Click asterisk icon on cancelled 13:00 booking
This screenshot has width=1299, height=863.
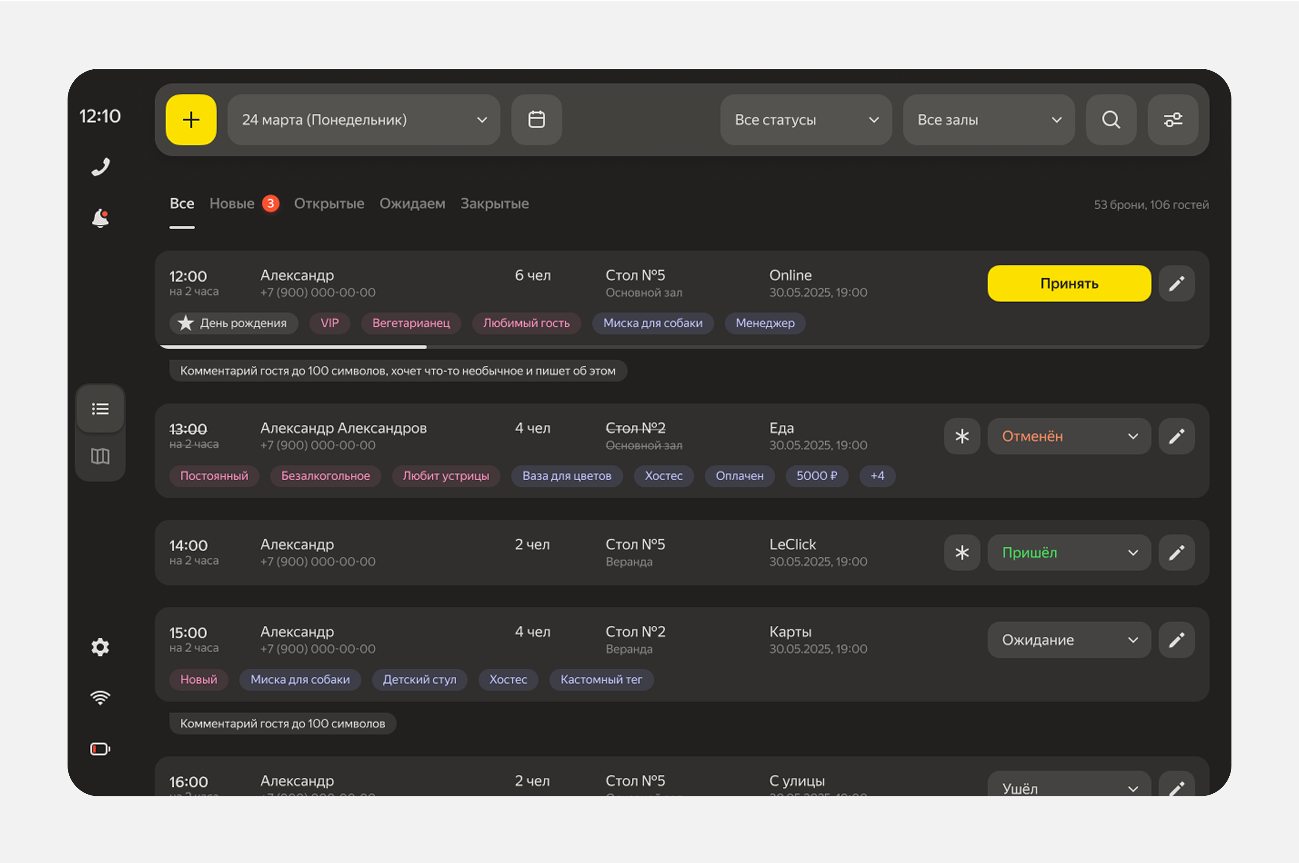coord(962,436)
